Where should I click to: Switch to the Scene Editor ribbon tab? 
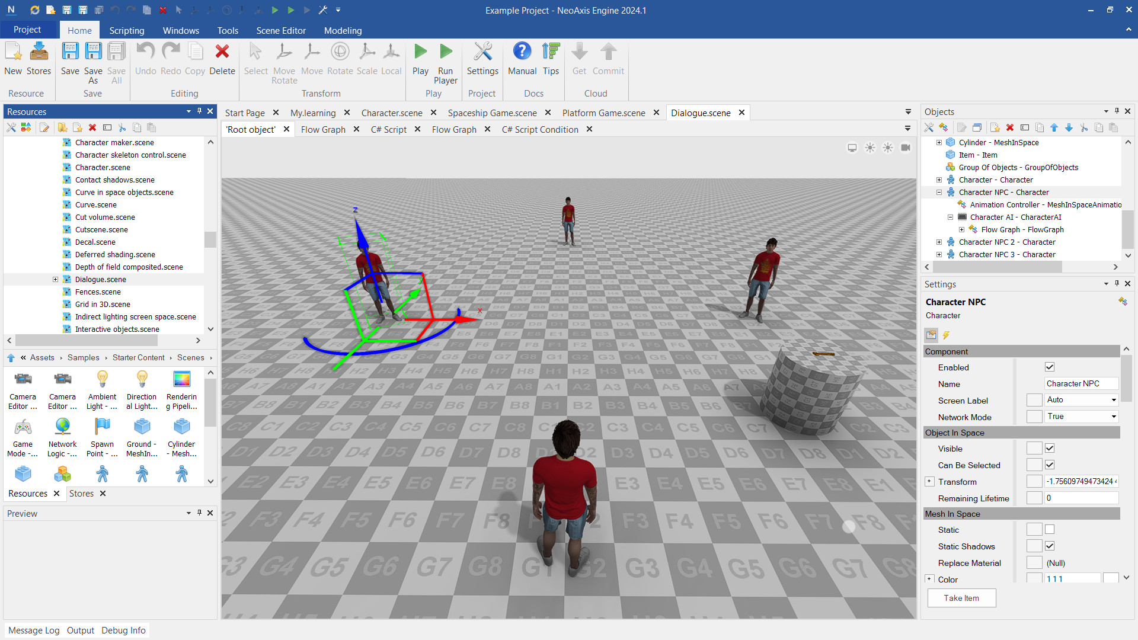click(x=281, y=30)
